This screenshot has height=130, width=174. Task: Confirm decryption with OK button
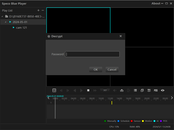(96, 70)
